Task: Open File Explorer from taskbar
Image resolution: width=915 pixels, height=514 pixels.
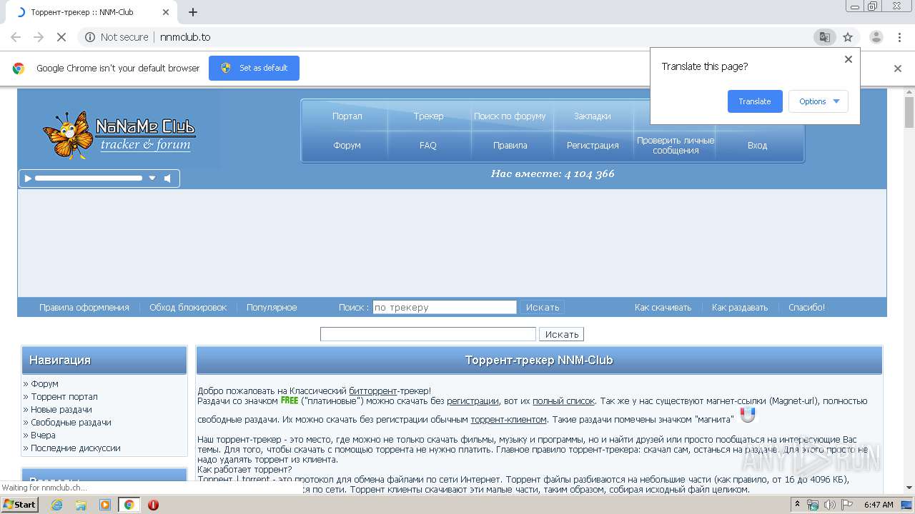Action: tap(81, 505)
